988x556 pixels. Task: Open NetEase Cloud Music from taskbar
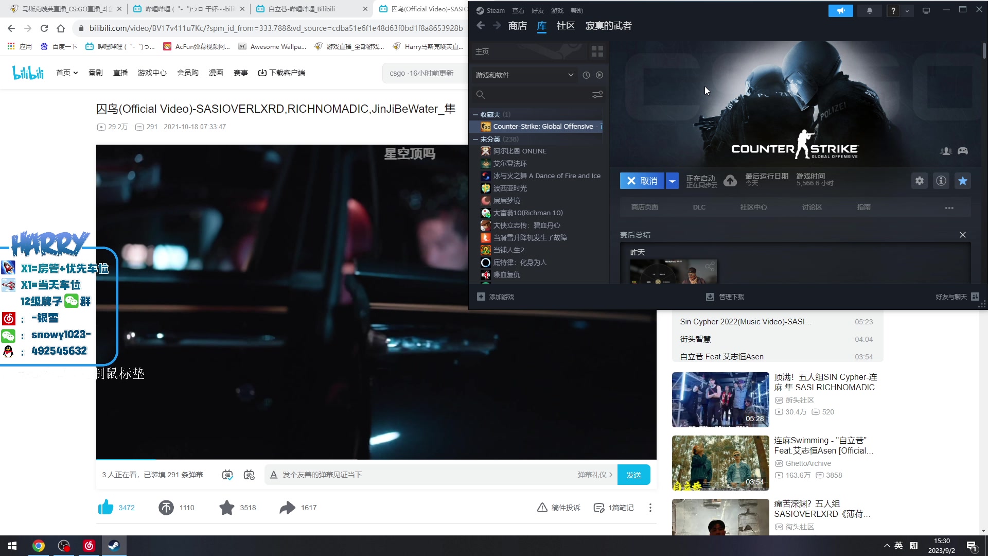[89, 546]
